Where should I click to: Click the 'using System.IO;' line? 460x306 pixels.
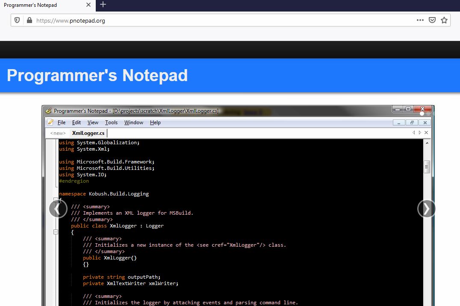click(83, 175)
